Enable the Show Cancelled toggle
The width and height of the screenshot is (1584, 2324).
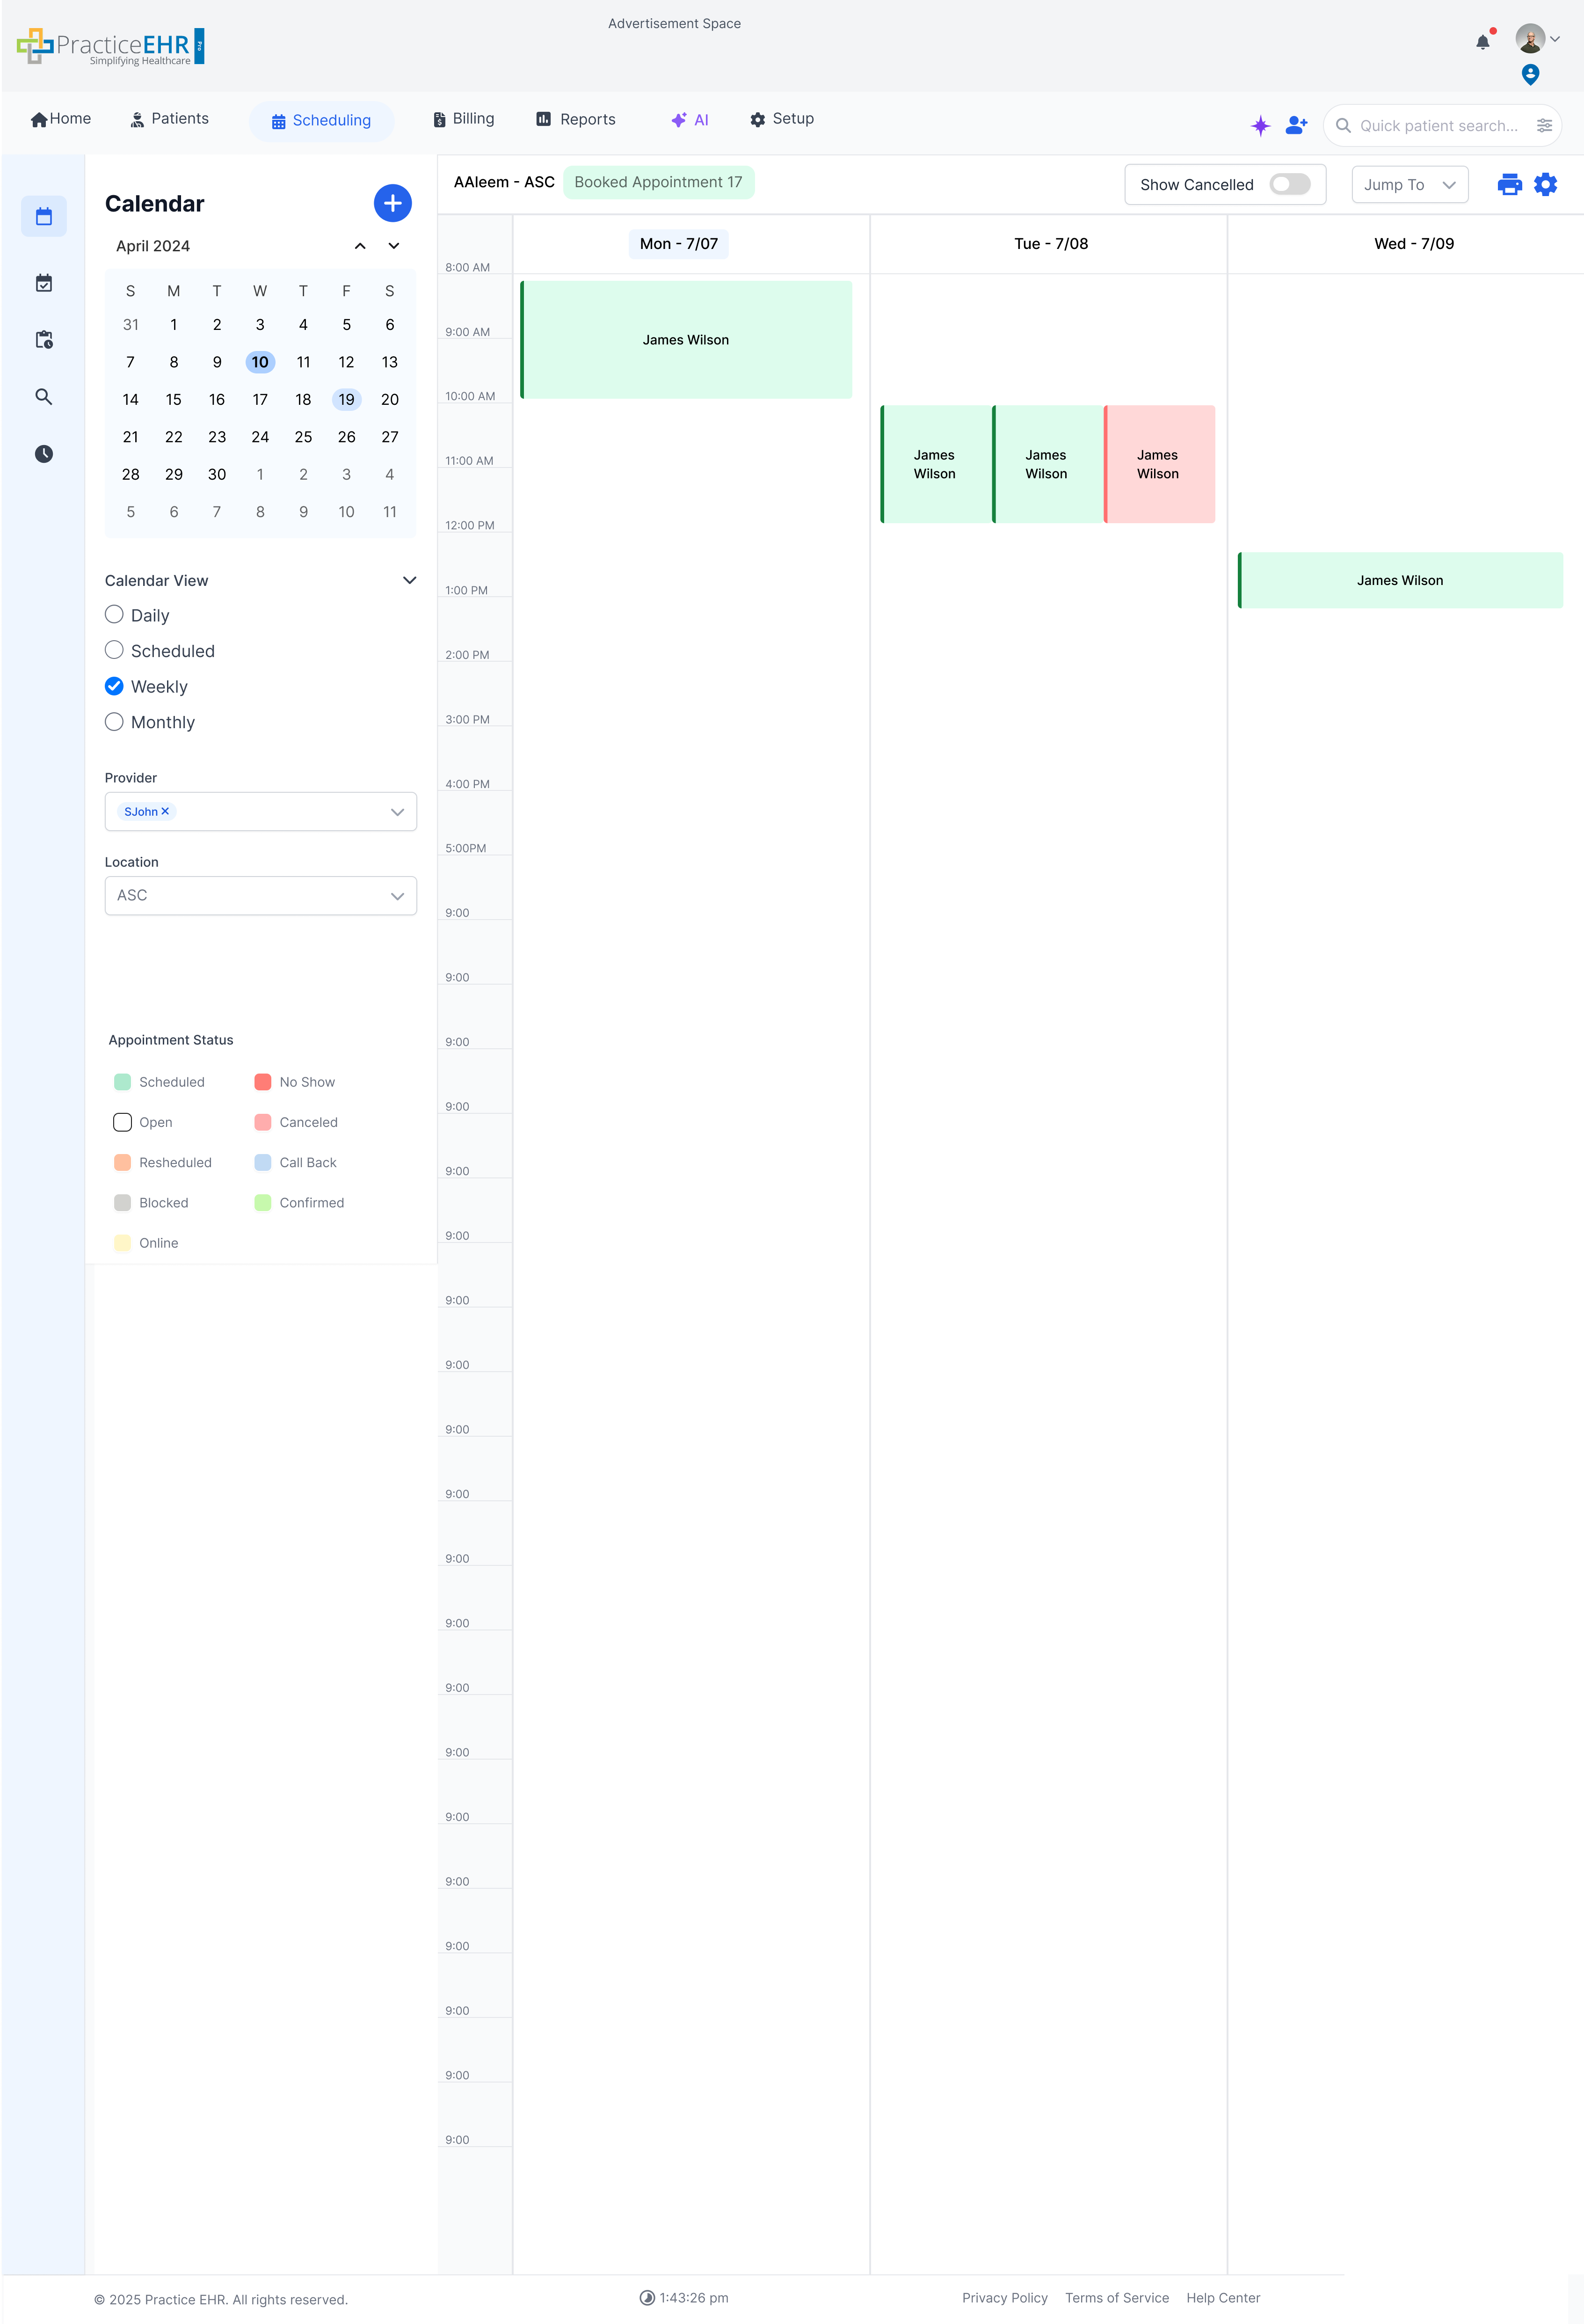[x=1290, y=184]
